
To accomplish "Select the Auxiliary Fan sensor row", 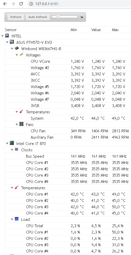I will 68,137.
